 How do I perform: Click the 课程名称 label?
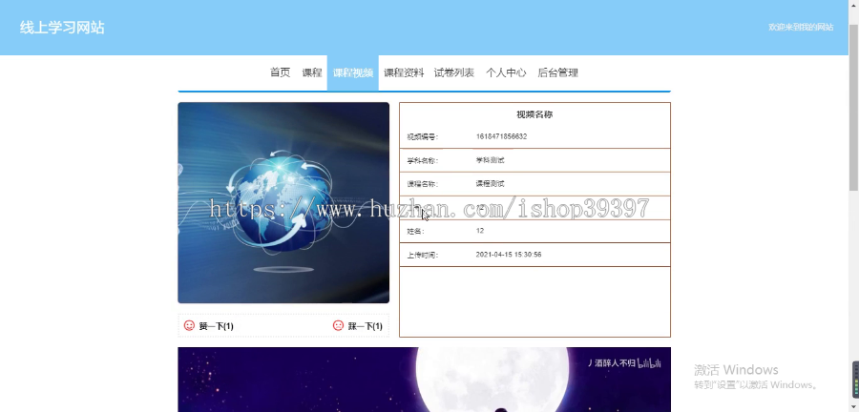[423, 184]
